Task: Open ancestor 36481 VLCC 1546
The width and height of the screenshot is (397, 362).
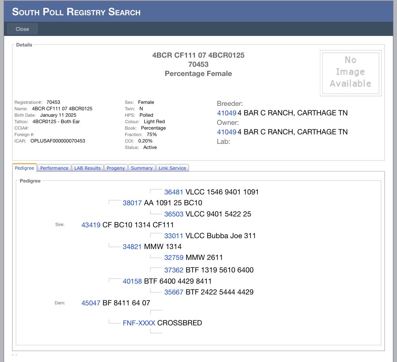Action: (174, 192)
